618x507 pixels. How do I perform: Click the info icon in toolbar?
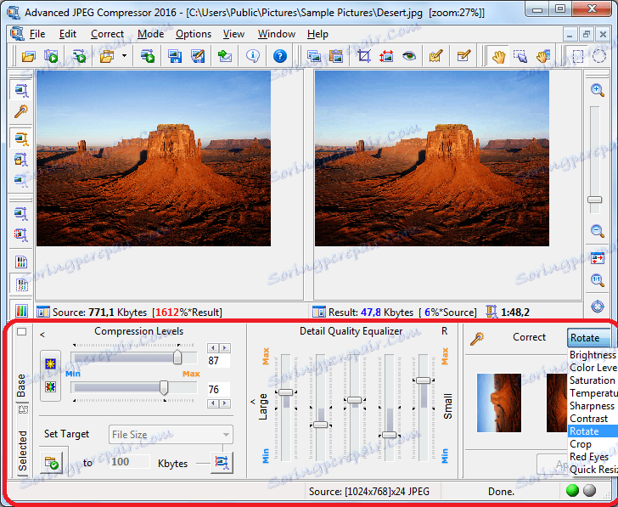[253, 57]
